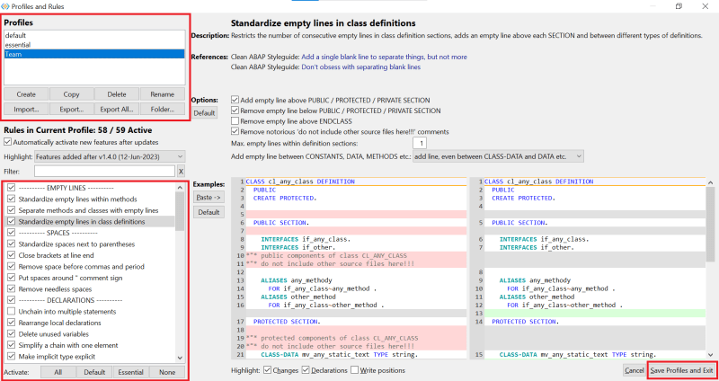Toggle the DECLARATIONS section checkbox
This screenshot has width=719, height=381.
click(x=11, y=300)
